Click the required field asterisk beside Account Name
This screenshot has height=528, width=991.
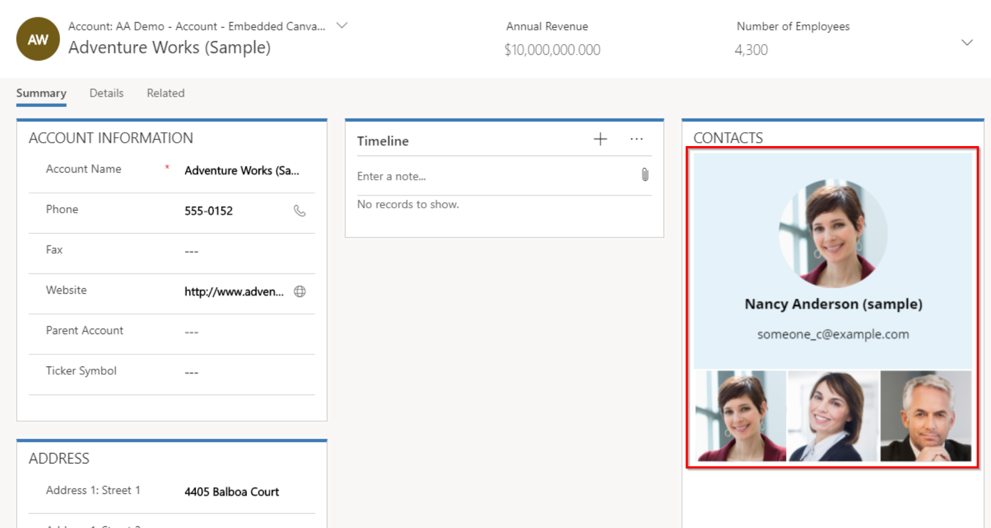[166, 168]
